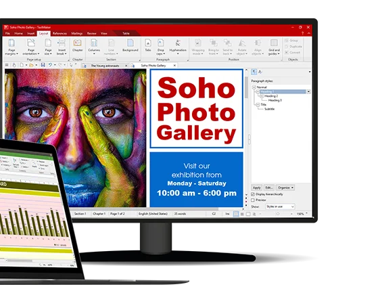The width and height of the screenshot is (382, 291).
Task: Open the Grid and guides dropdown
Action: tap(274, 47)
